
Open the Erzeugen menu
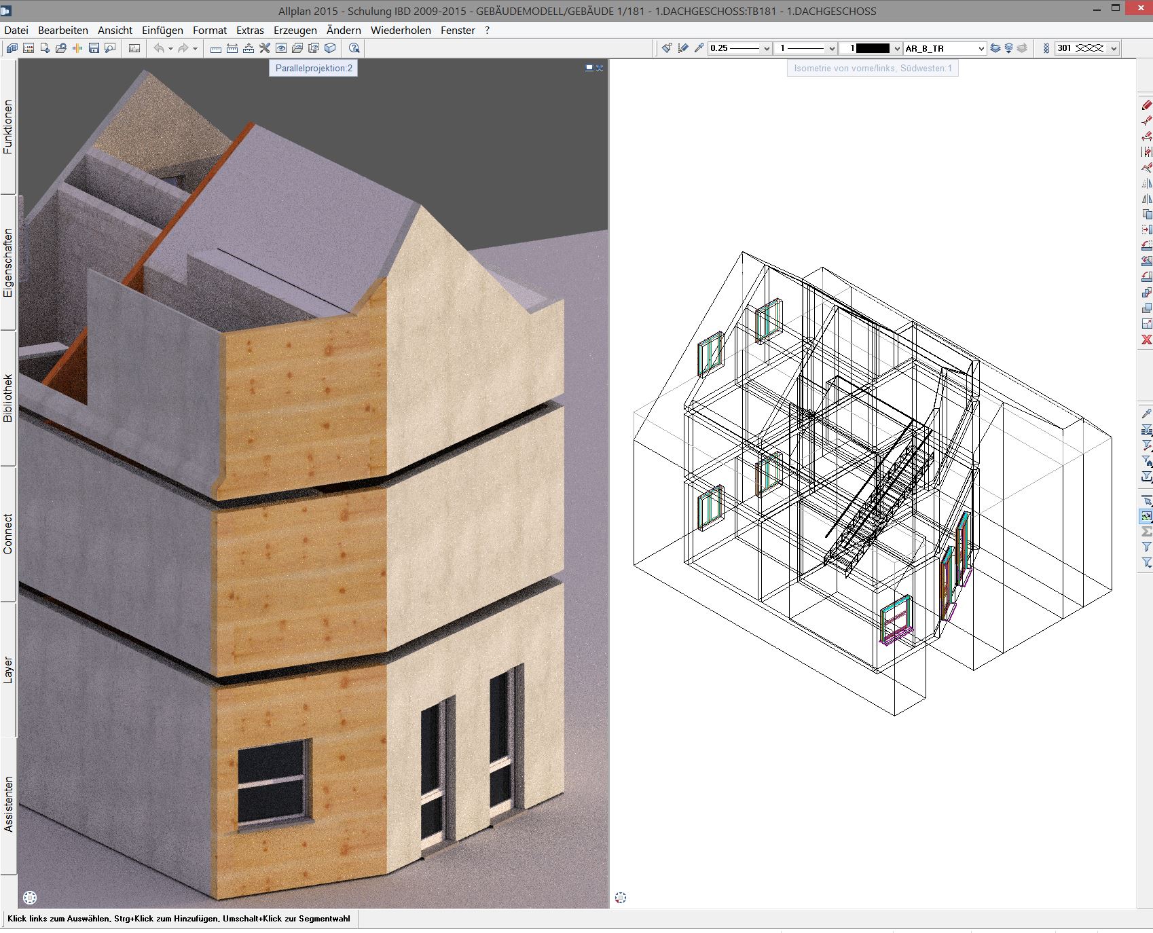pyautogui.click(x=295, y=30)
